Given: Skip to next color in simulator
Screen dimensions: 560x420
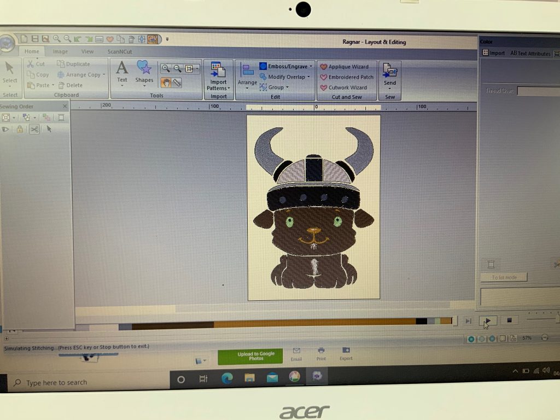Looking at the screenshot, I should pyautogui.click(x=468, y=321).
